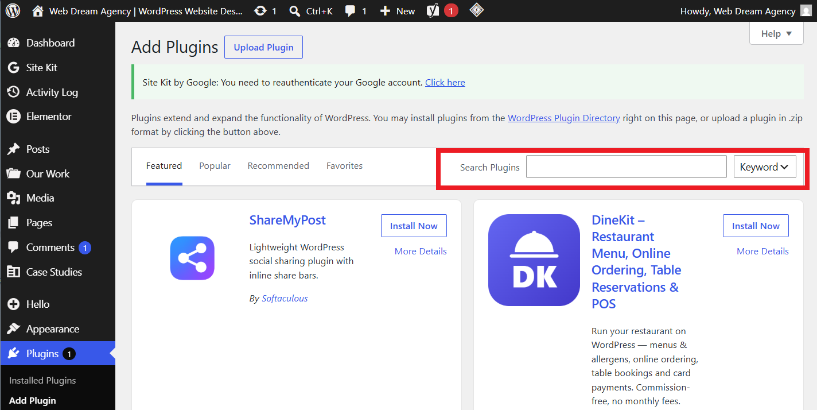This screenshot has width=817, height=410.
Task: View More Details for ShareMyPost
Action: [x=421, y=252]
